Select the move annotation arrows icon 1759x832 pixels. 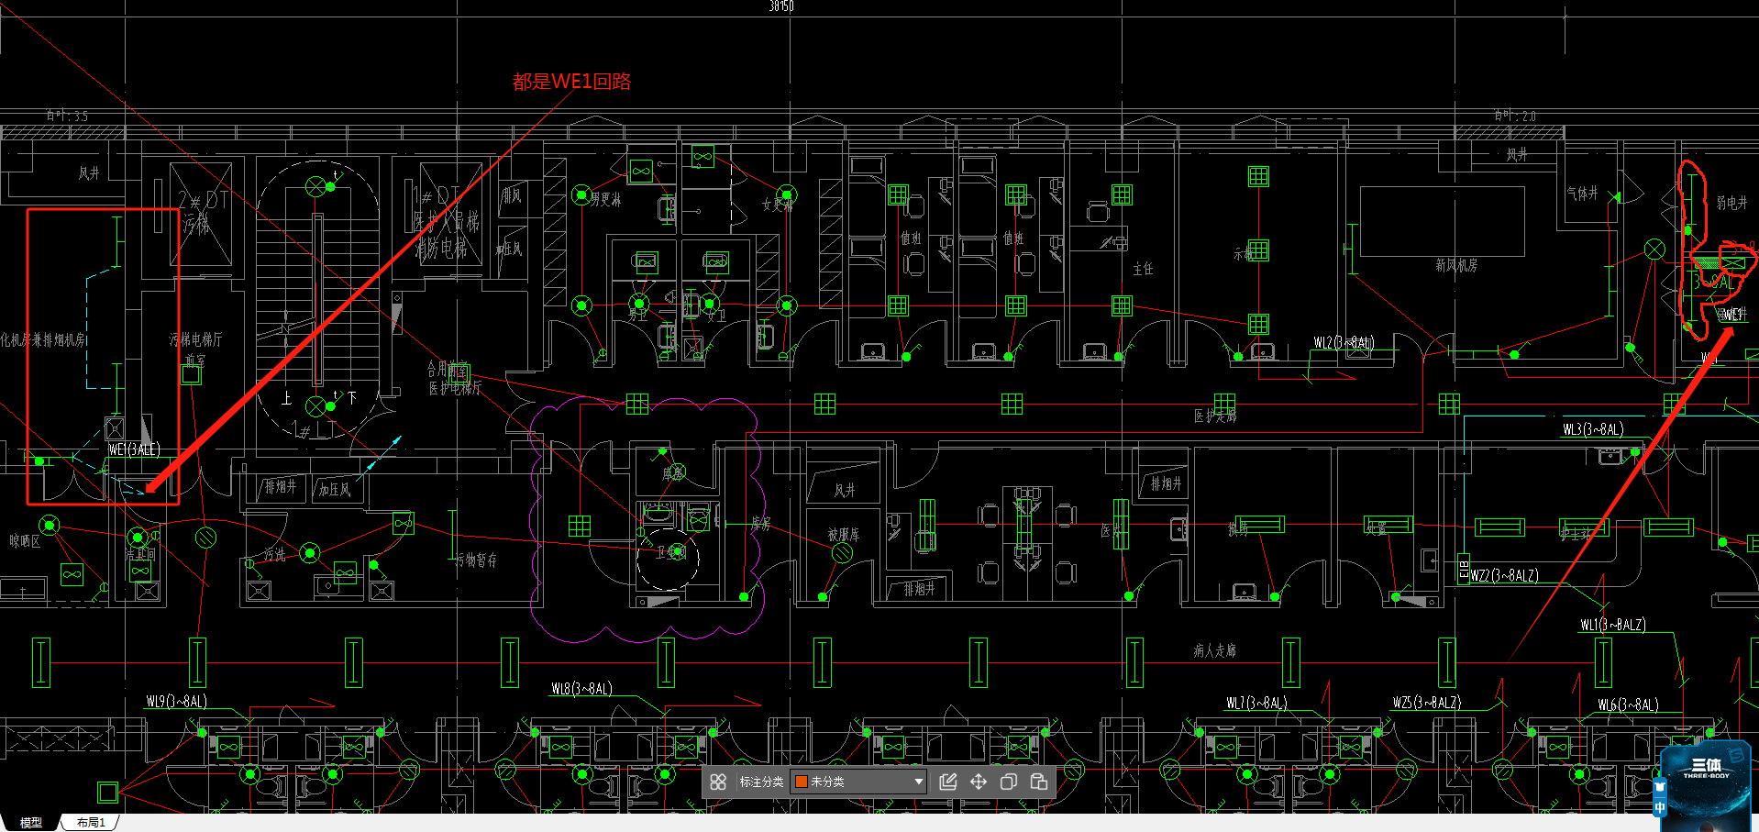click(979, 782)
